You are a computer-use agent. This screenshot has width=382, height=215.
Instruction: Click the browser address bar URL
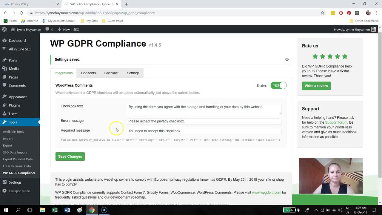[95, 13]
